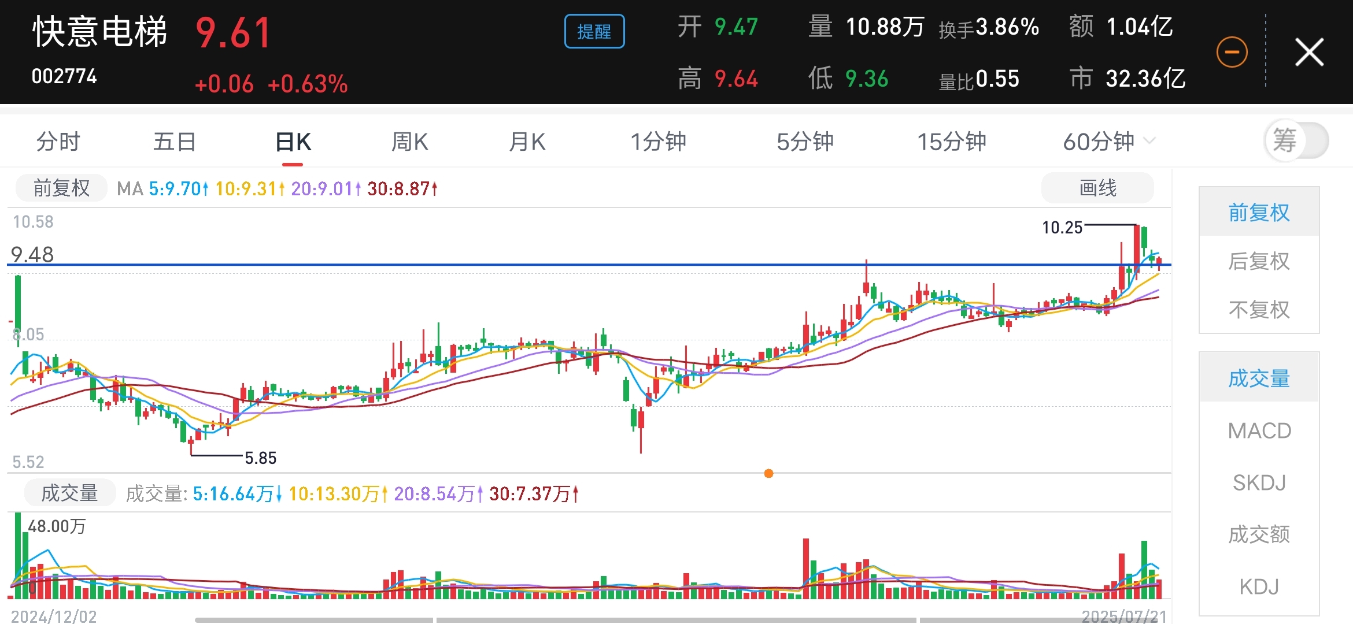Toggle the 筹 chip distribution switch

tap(1296, 140)
